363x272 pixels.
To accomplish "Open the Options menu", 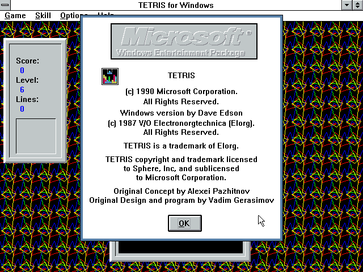I will pyautogui.click(x=70, y=16).
